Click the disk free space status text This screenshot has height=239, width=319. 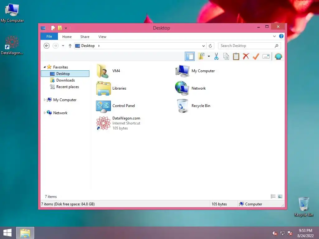pyautogui.click(x=68, y=204)
